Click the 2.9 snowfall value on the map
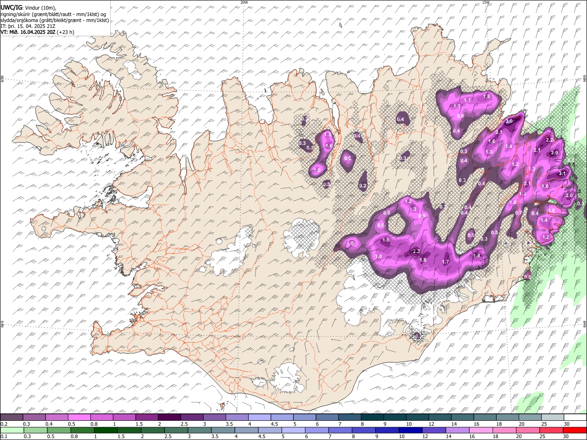This screenshot has height=440, width=587. (554, 153)
